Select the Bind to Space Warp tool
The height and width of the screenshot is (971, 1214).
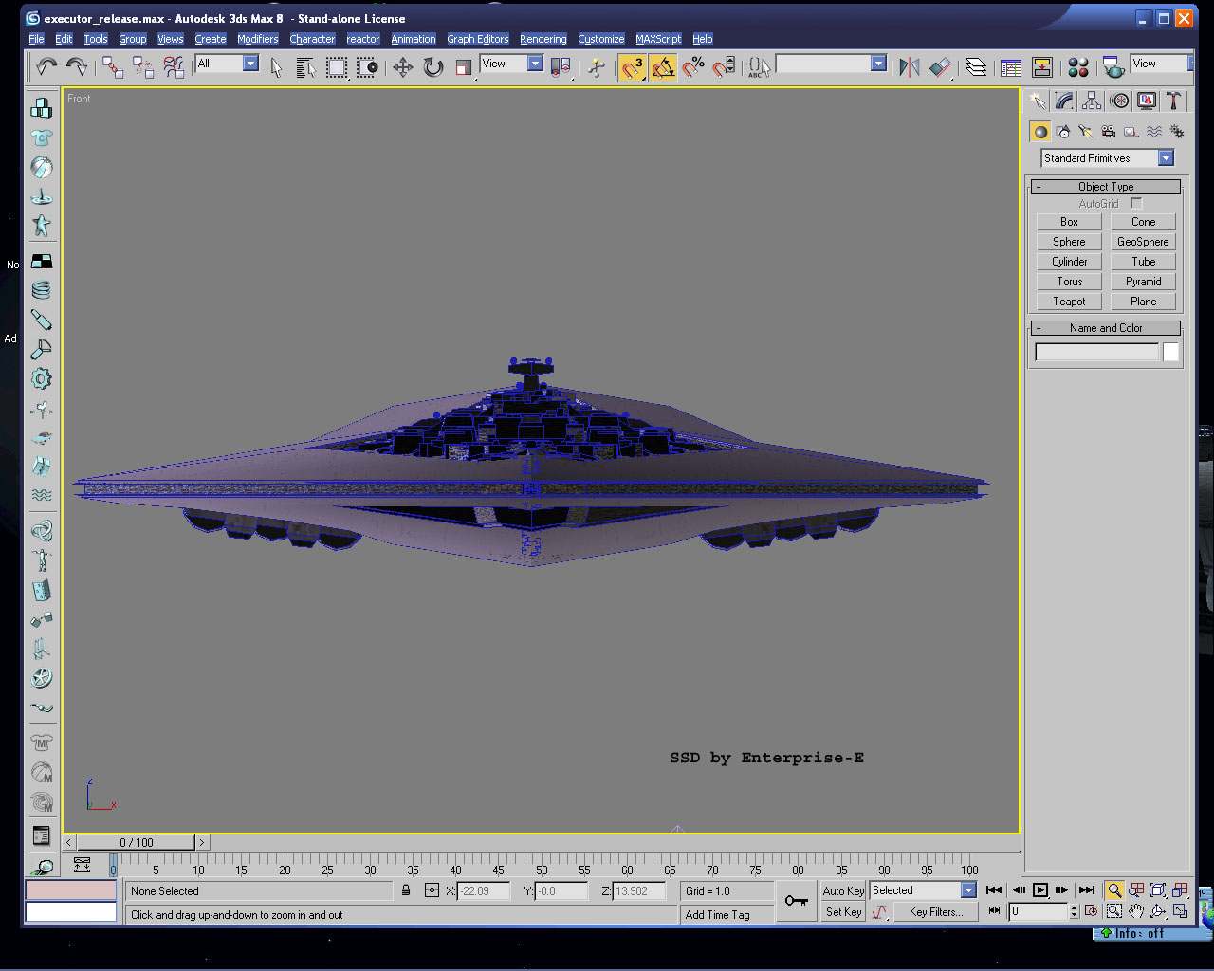[174, 66]
